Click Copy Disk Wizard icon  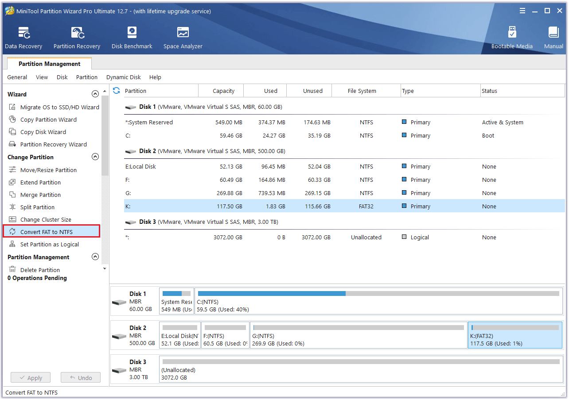coord(12,132)
